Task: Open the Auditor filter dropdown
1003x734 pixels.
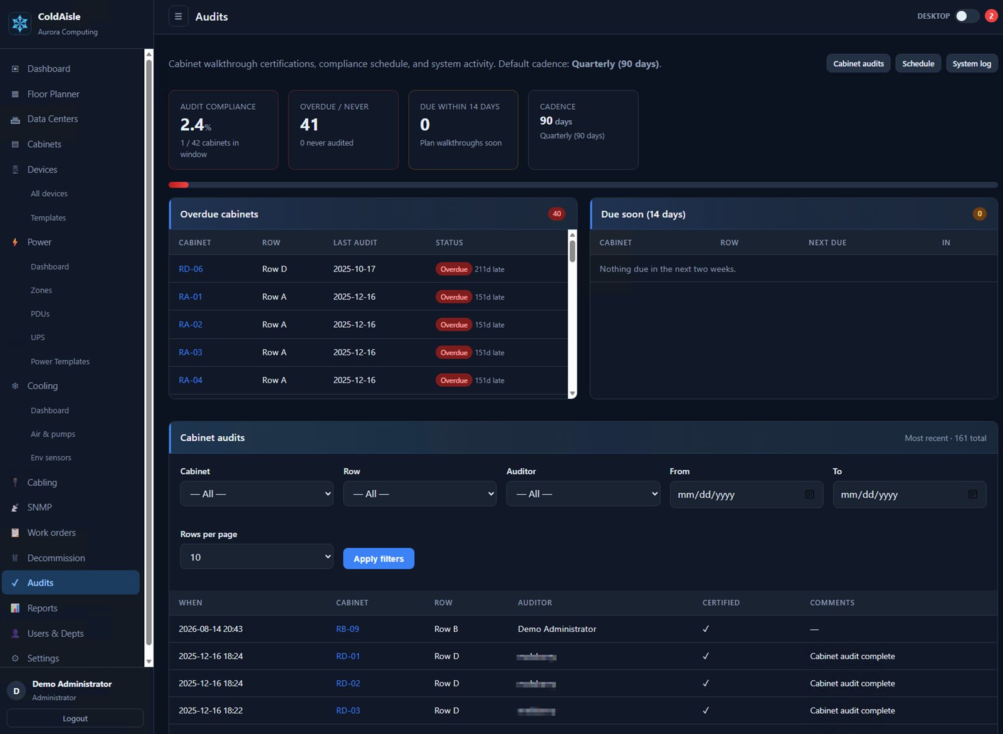Action: pyautogui.click(x=583, y=494)
